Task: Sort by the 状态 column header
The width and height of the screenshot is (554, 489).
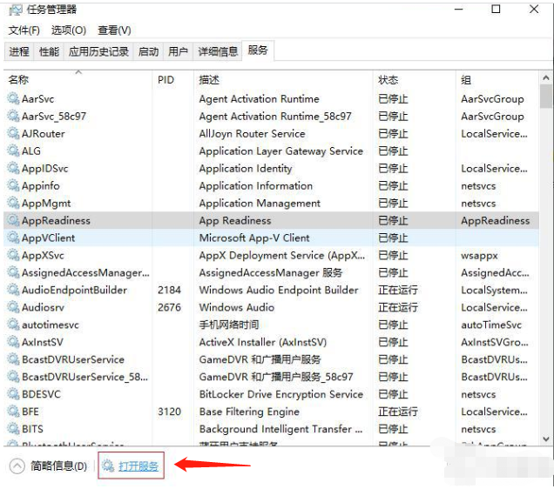Action: click(415, 80)
